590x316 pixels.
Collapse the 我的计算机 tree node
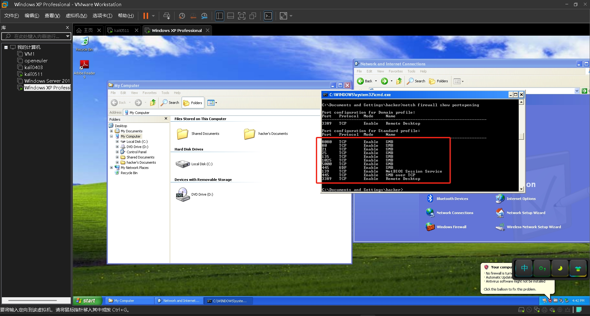(x=6, y=47)
